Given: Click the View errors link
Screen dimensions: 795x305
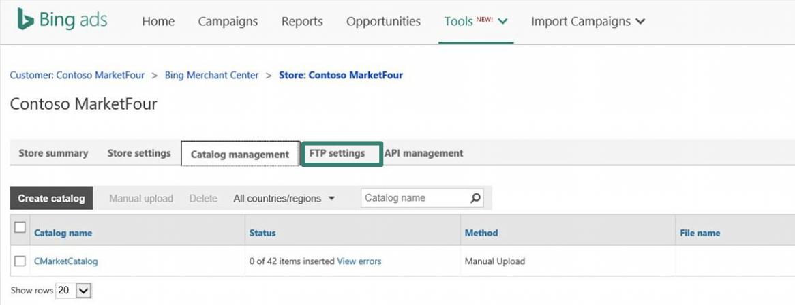Looking at the screenshot, I should pos(359,261).
